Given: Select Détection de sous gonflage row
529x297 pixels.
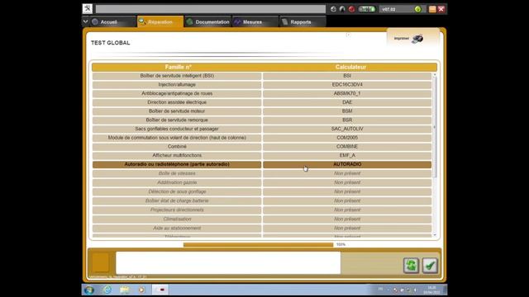Looking at the screenshot, I should point(177,191).
